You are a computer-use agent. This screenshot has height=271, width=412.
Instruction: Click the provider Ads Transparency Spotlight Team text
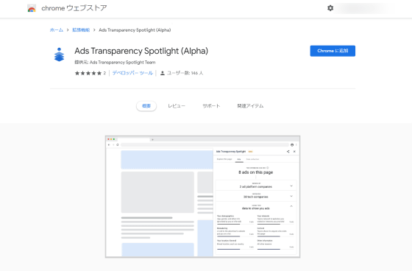(122, 63)
